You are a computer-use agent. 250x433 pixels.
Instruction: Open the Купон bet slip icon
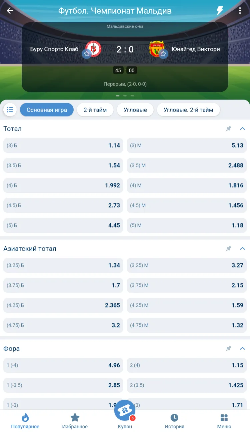(125, 411)
